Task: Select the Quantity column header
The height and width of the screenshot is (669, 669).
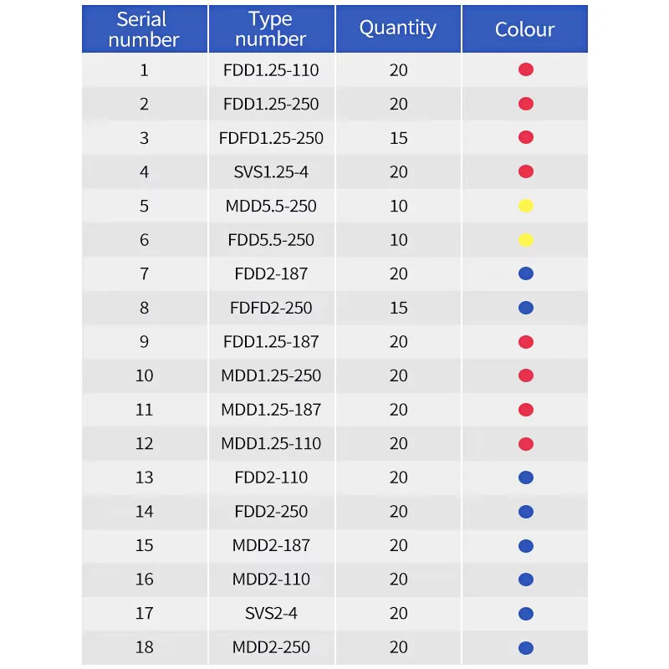Action: (398, 28)
